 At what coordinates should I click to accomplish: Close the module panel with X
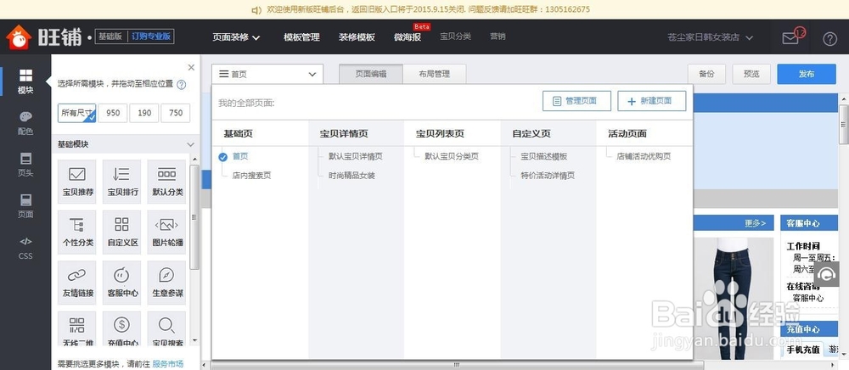tap(191, 68)
